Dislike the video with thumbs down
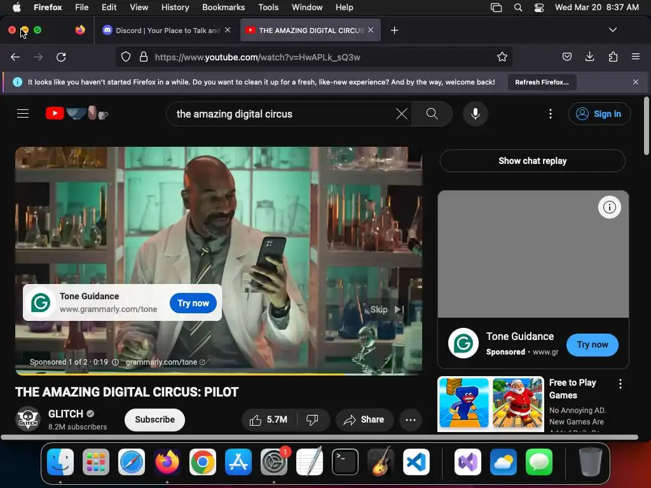Screen dimensions: 651x488 coord(312,420)
